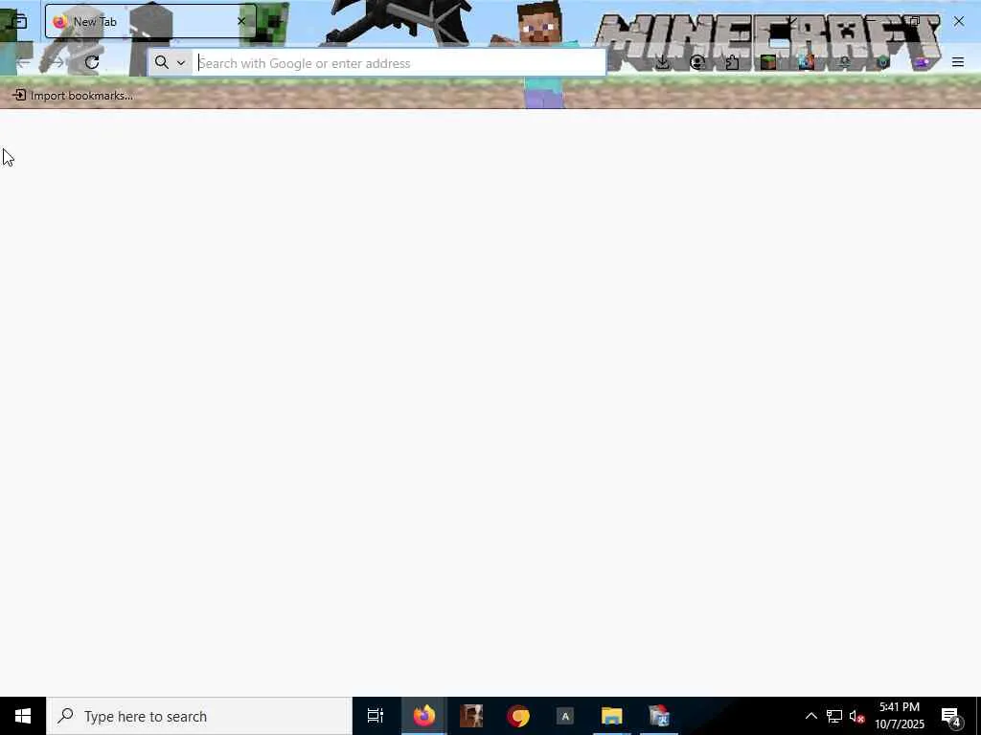
Task: Open the Downloads panel
Action: coord(662,62)
